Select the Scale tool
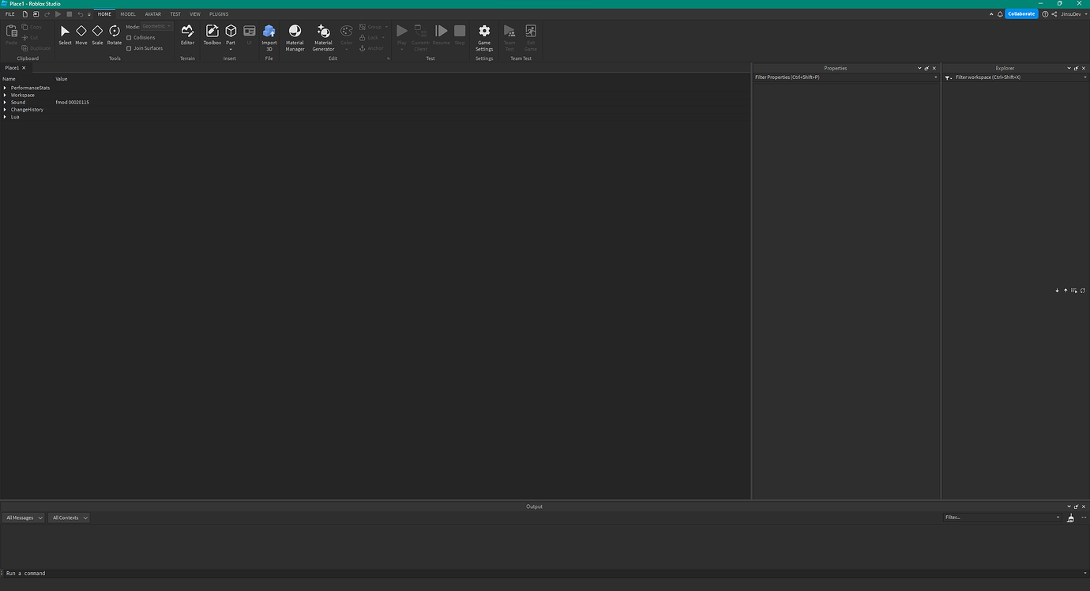This screenshot has width=1090, height=591. (97, 36)
